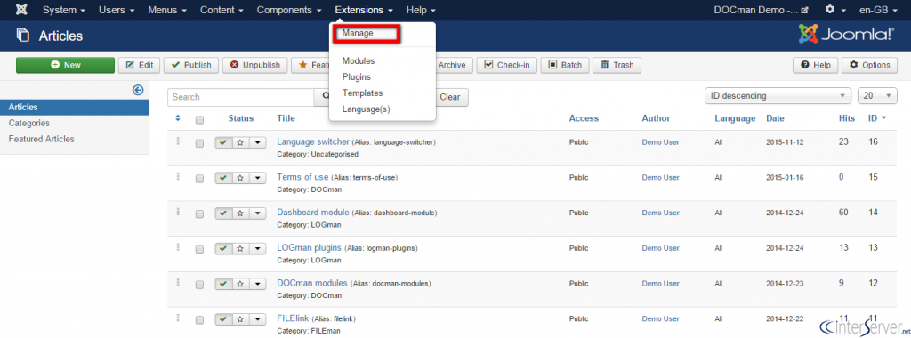The image size is (911, 338).
Task: Open the Language switcher article title link
Action: point(313,141)
